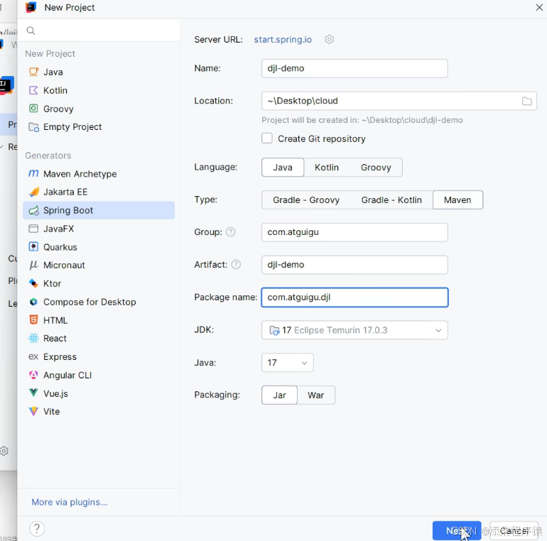Edit the Artifact field

coord(354,265)
